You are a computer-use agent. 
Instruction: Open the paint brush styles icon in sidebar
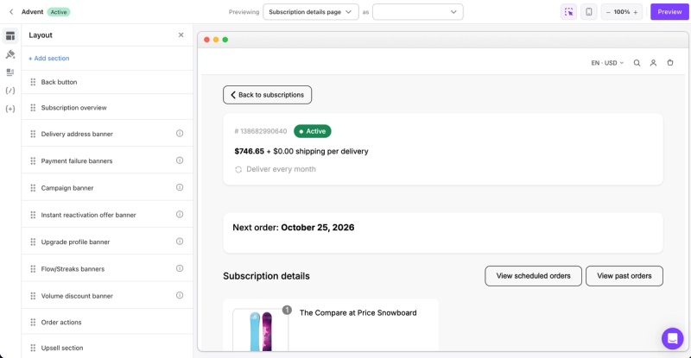point(10,54)
